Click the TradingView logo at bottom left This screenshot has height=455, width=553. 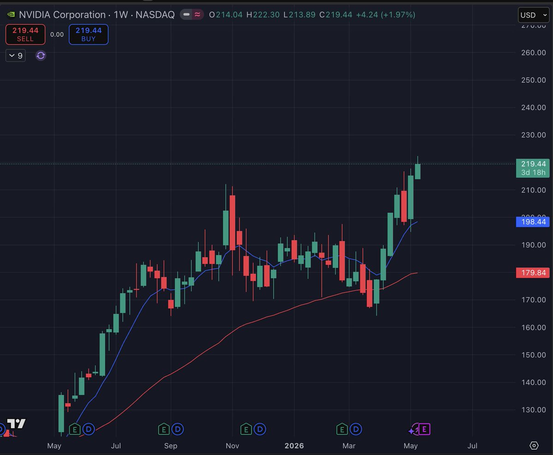click(x=17, y=424)
